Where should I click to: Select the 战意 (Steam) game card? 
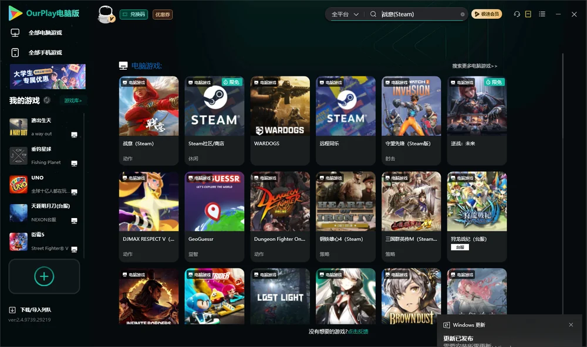pyautogui.click(x=149, y=121)
